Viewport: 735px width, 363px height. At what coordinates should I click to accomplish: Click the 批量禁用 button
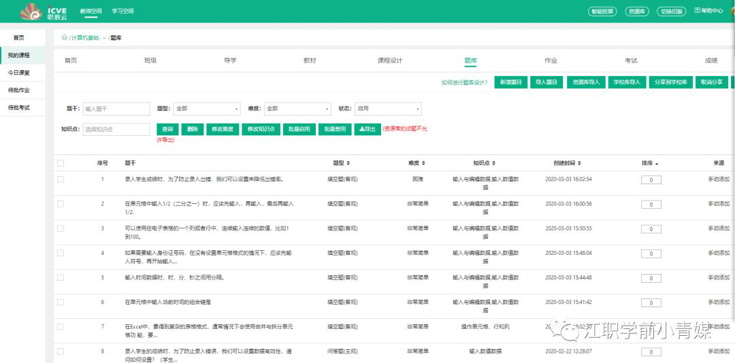pos(335,129)
